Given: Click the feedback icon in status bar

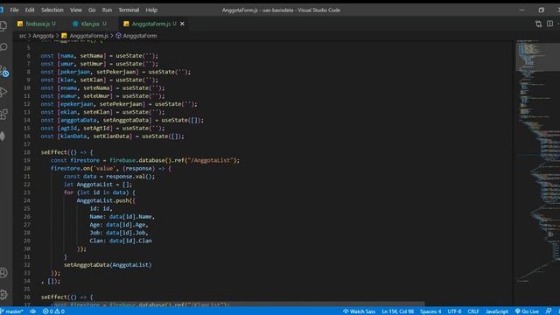Looking at the screenshot, I should point(549,311).
